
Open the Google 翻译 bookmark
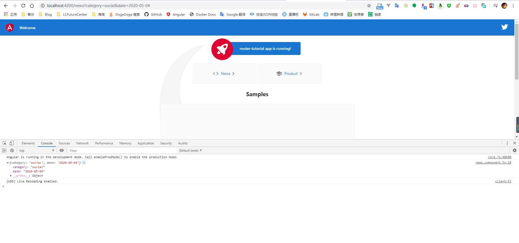point(233,14)
